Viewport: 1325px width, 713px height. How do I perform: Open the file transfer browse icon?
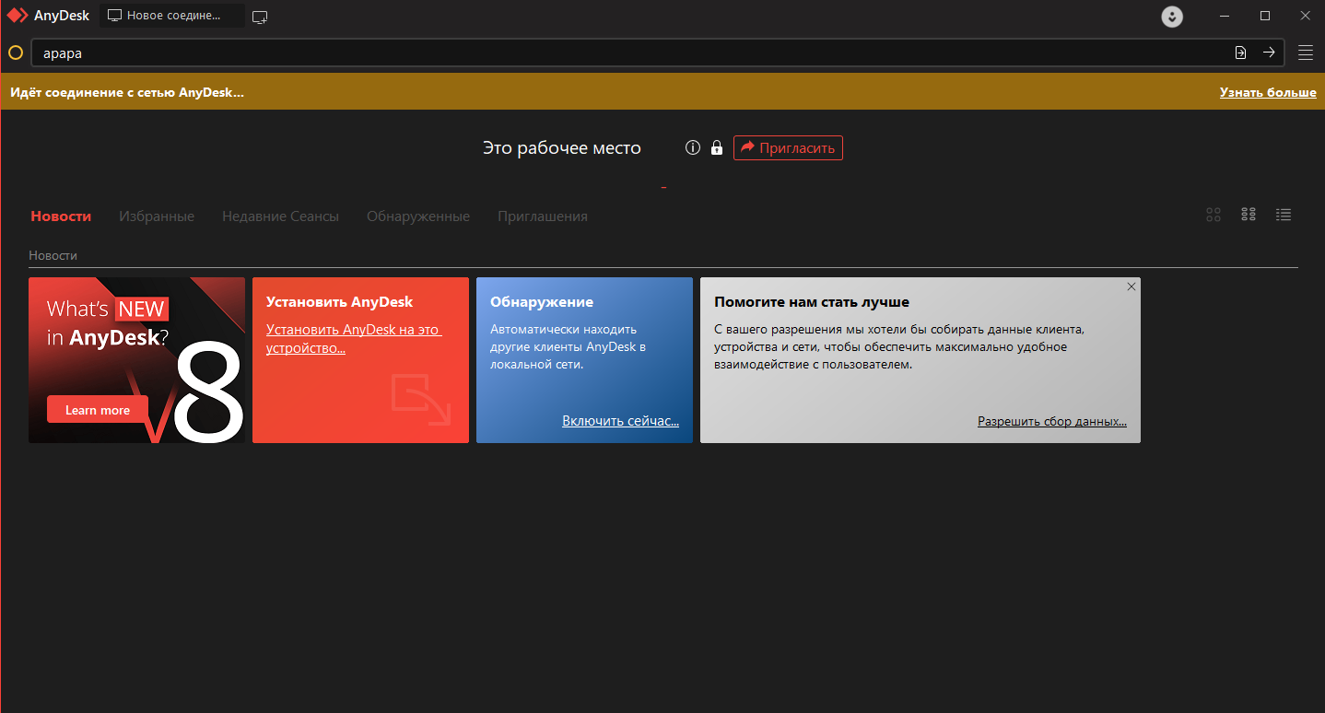click(x=1240, y=53)
